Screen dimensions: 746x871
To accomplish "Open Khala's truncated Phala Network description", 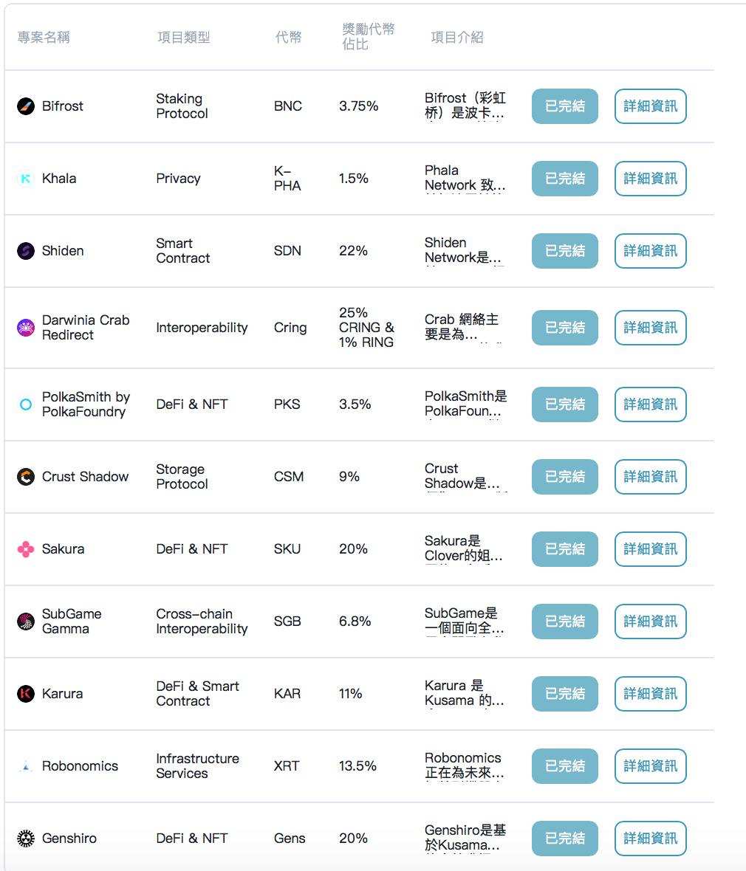I will point(465,178).
